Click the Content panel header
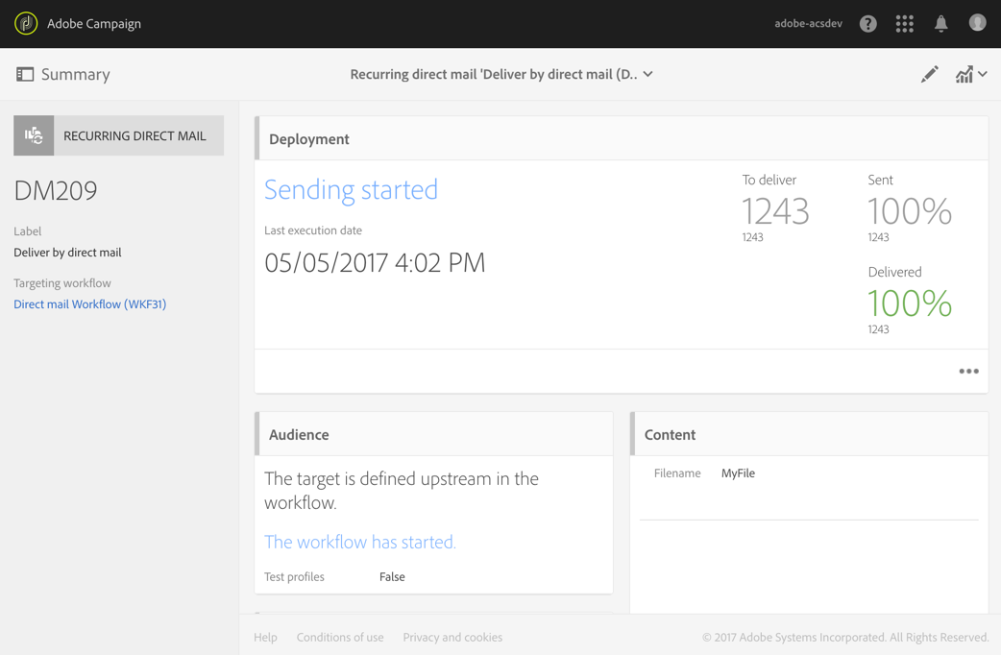 (670, 435)
